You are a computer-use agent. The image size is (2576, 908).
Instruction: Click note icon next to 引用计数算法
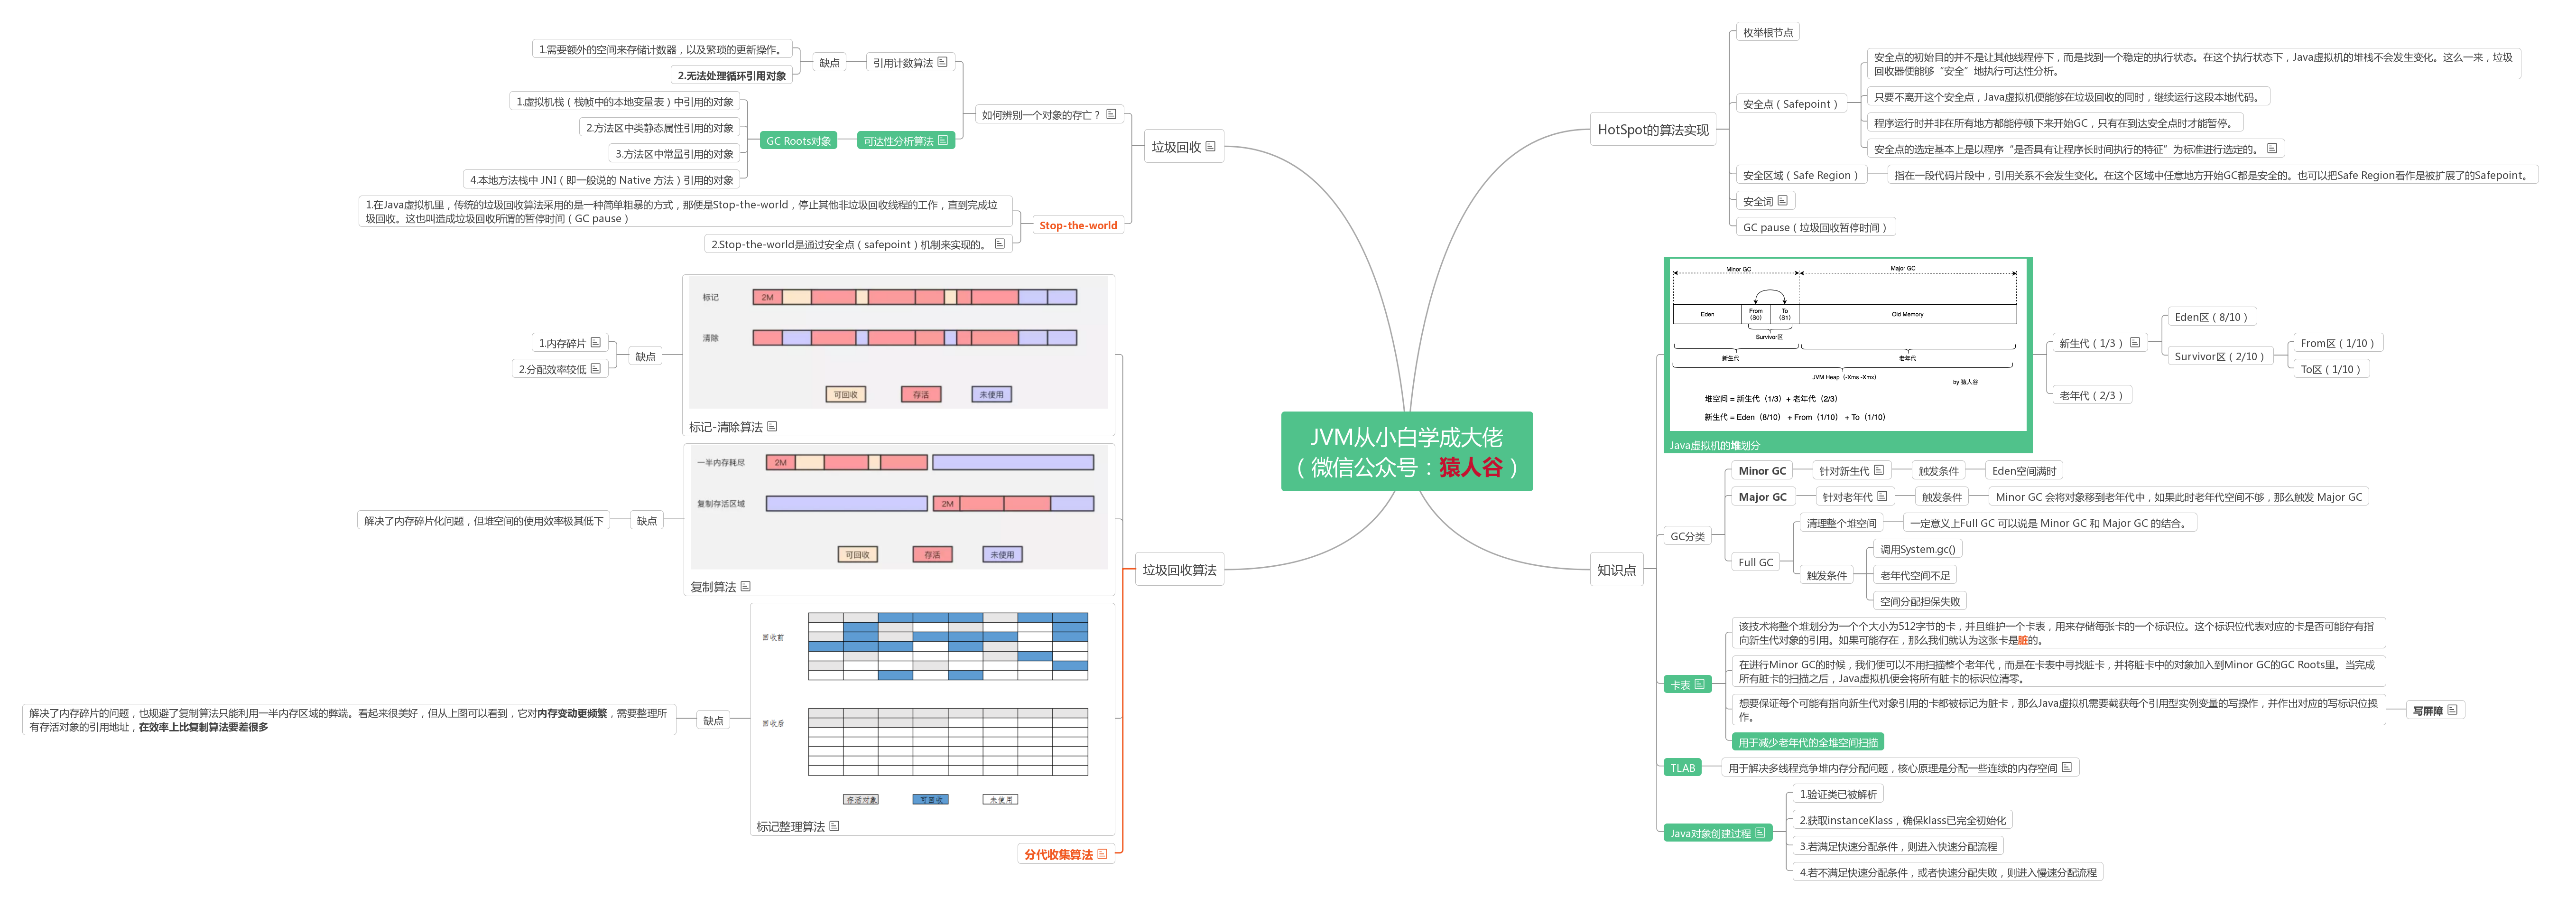[942, 62]
